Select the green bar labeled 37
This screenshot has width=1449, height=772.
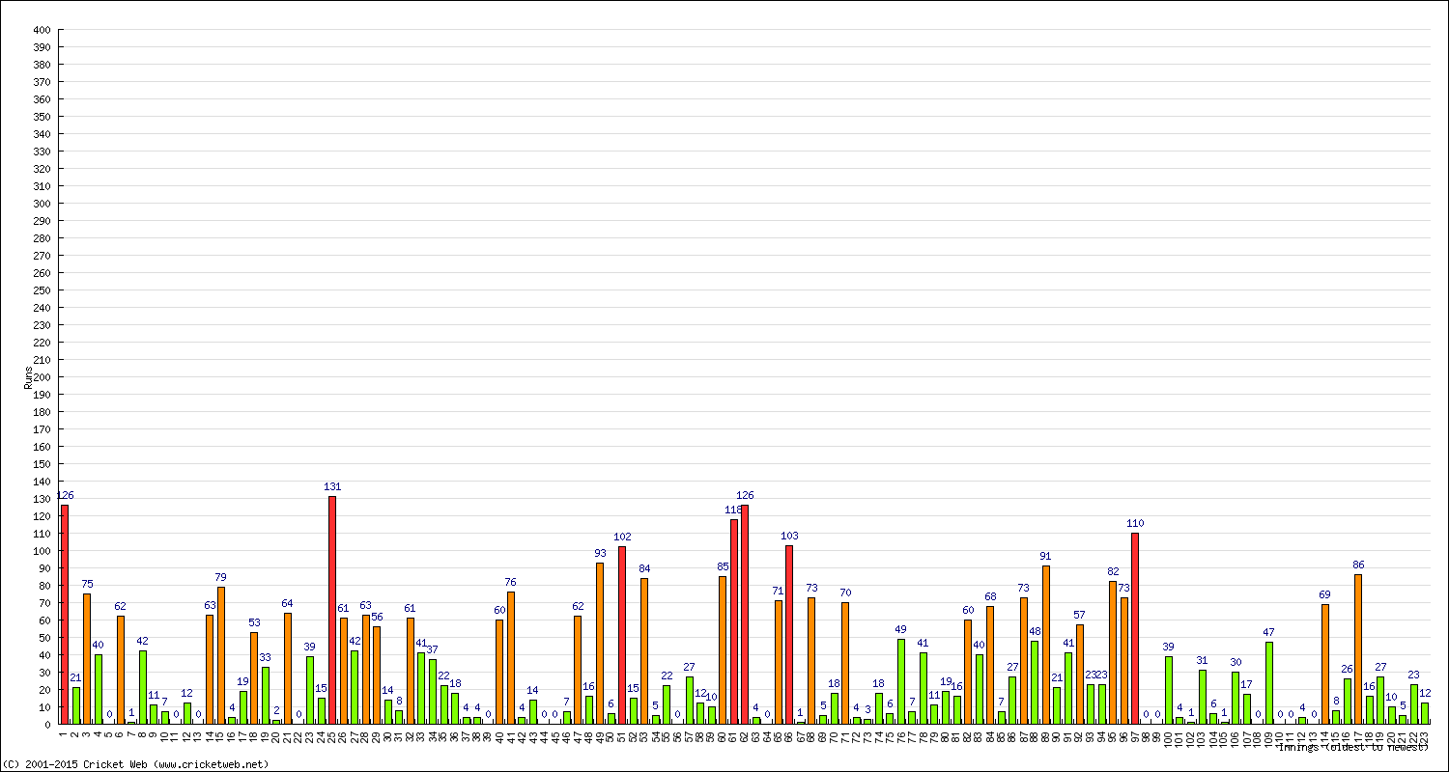point(433,692)
